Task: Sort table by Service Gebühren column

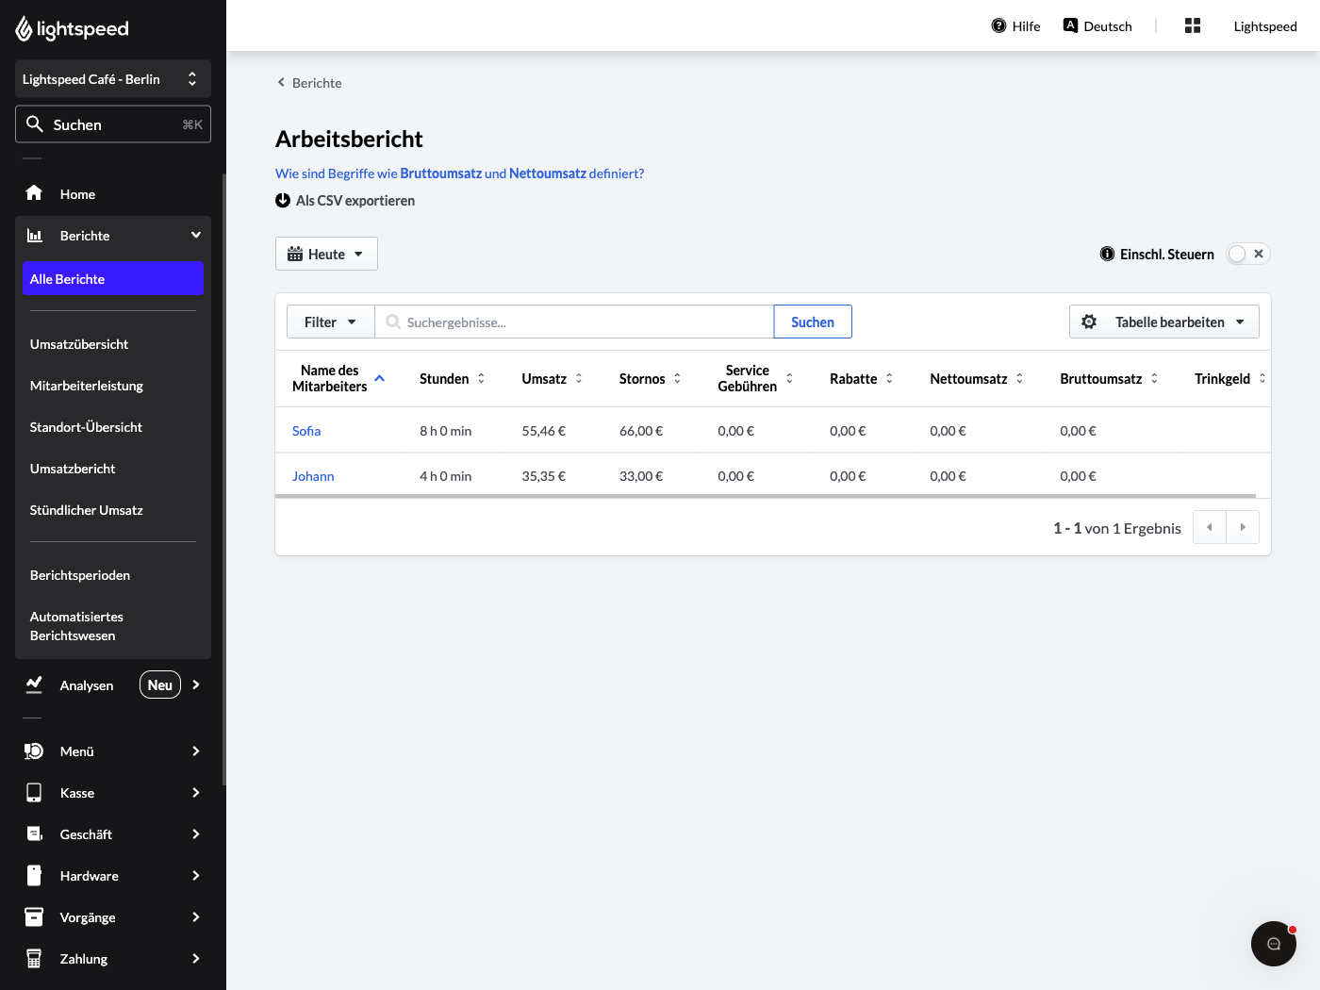Action: [x=756, y=378]
